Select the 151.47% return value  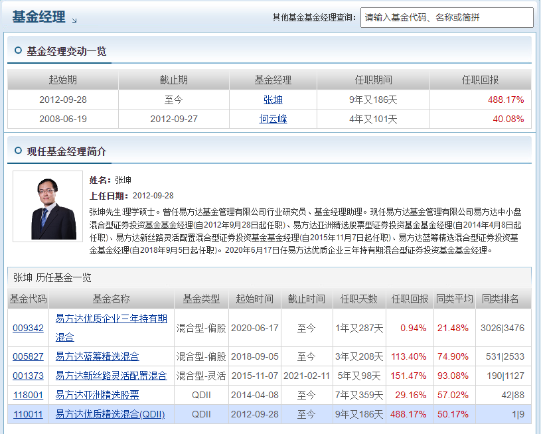click(408, 376)
